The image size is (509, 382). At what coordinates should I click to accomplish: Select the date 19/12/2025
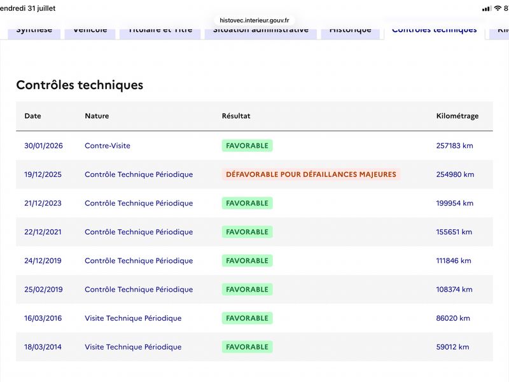click(43, 174)
